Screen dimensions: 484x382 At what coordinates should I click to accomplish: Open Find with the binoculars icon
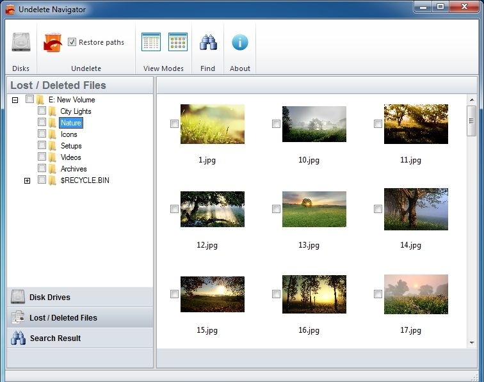click(207, 43)
